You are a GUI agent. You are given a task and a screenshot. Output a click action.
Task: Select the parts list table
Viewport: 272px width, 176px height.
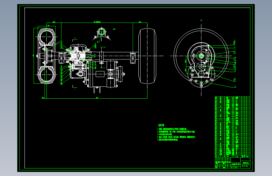click(232, 127)
